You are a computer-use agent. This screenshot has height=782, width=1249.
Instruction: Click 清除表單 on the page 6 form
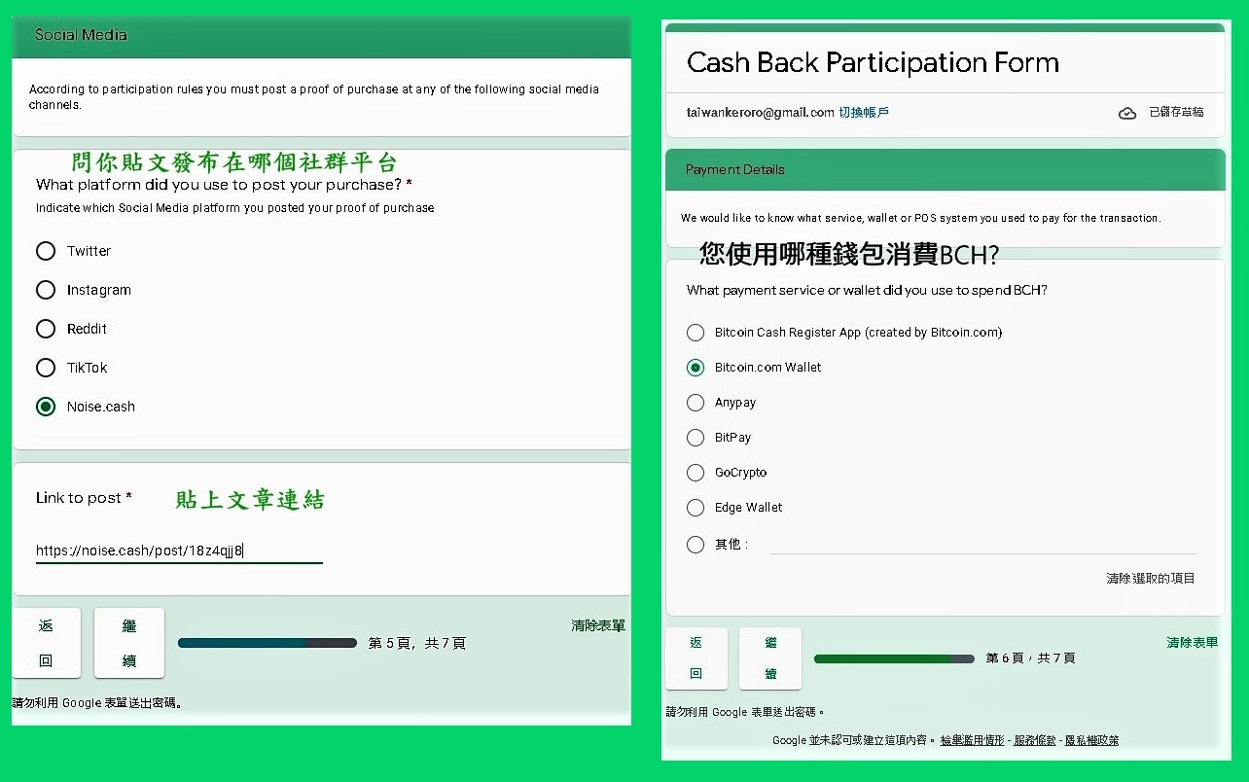(x=1193, y=642)
